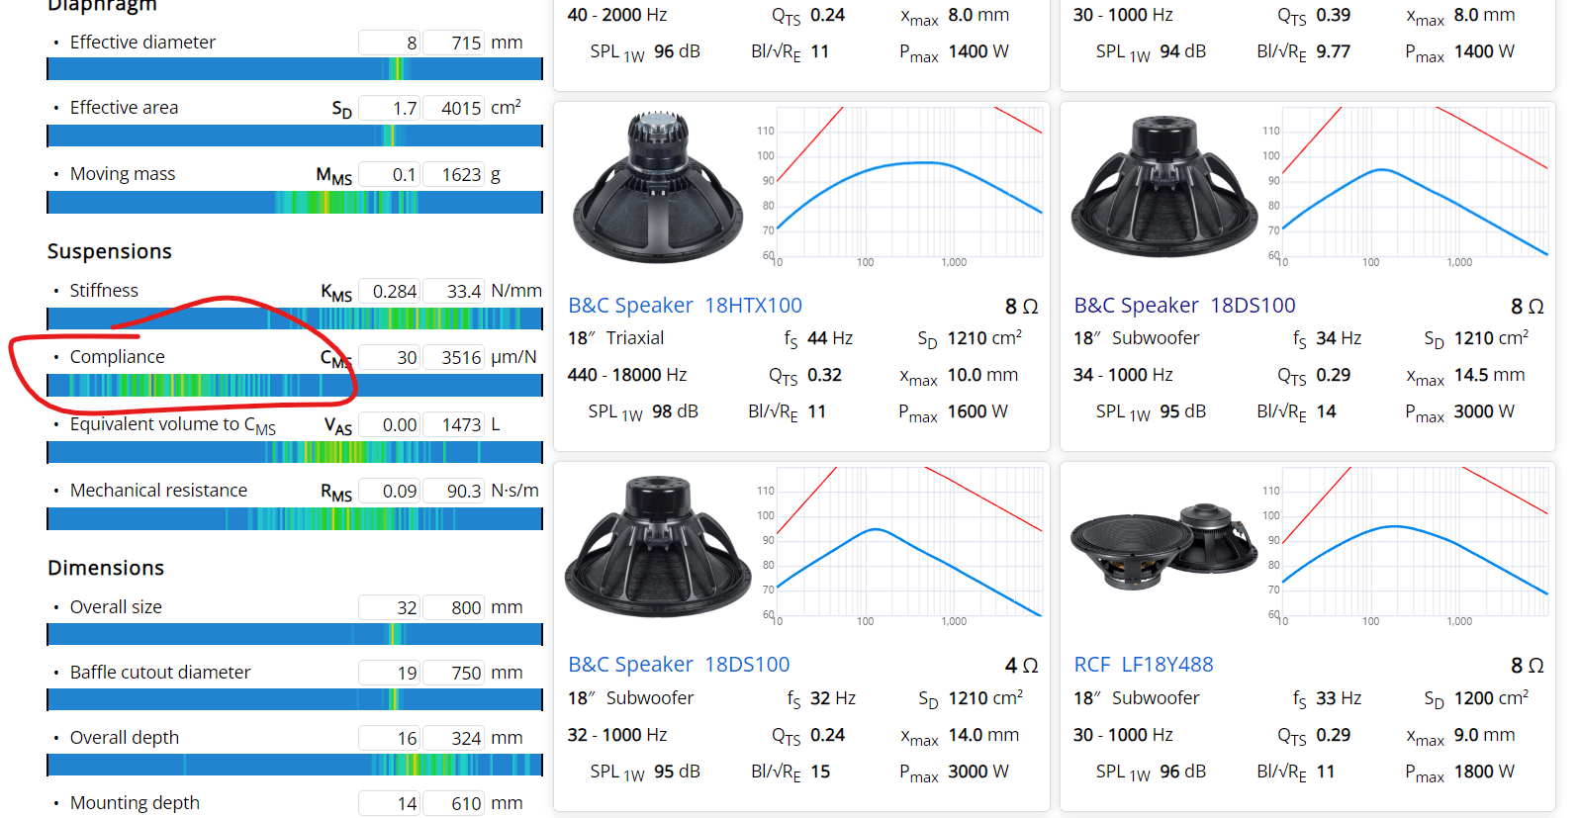Select the 'Mechanical resistance' label
The image size is (1580, 818).
158,491
